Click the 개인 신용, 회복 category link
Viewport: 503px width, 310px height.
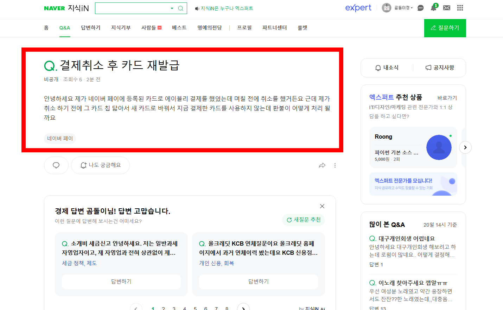(x=216, y=263)
